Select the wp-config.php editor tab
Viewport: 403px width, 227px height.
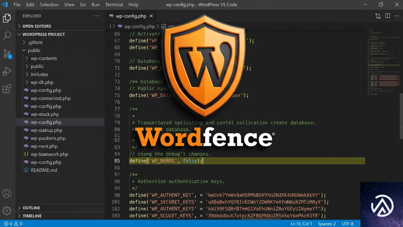pyautogui.click(x=131, y=16)
